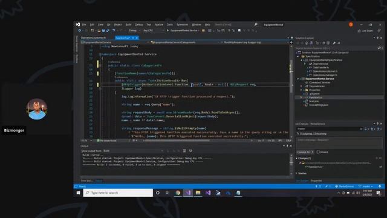Select Connected Services in Solution Explorer
387x218 pixels.
coord(320,82)
